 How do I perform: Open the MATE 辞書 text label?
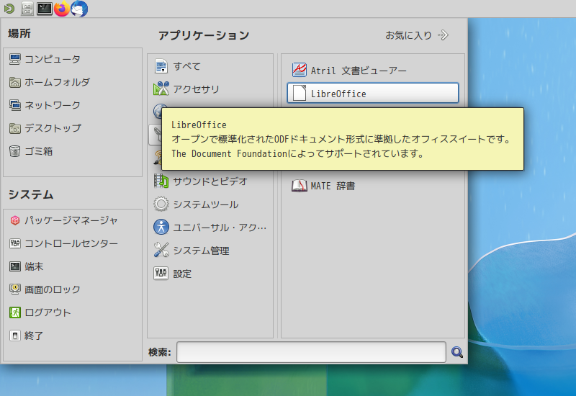tap(333, 186)
